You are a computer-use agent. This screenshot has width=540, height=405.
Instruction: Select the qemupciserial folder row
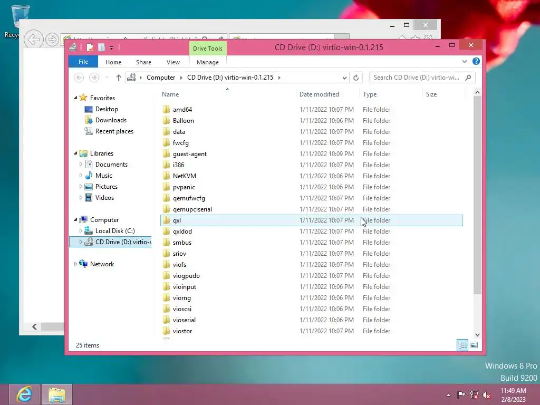[x=311, y=209]
